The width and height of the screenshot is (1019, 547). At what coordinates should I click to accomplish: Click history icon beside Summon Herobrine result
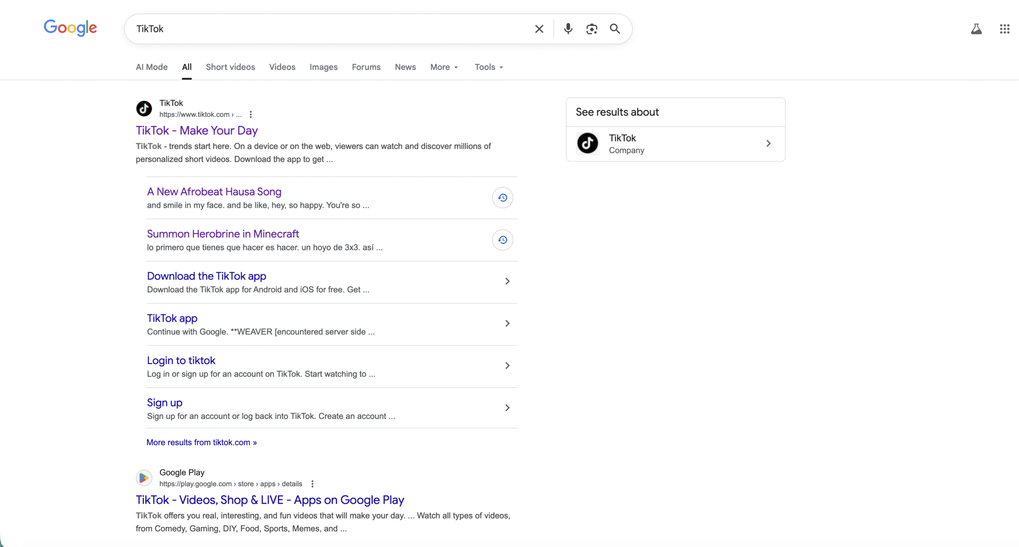(502, 240)
